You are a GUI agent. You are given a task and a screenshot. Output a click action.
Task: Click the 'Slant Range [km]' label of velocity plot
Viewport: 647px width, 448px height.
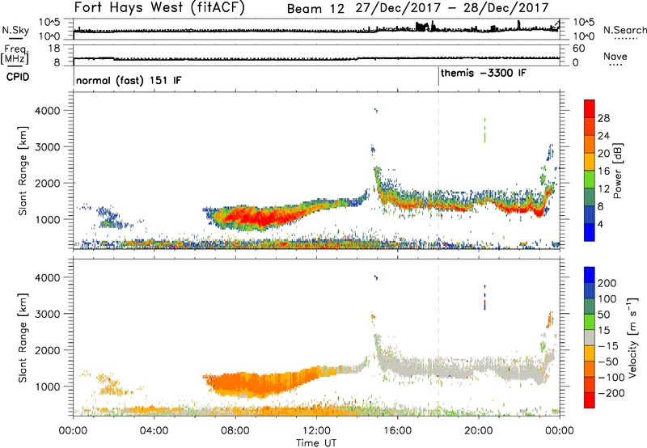pyautogui.click(x=23, y=338)
